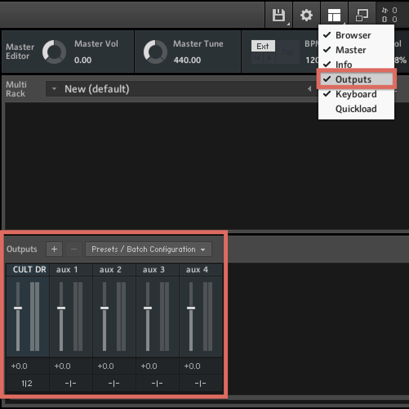Viewport: 409px width, 409px height.
Task: Expand the New (default) multi dropdown arrow
Action: (x=54, y=89)
